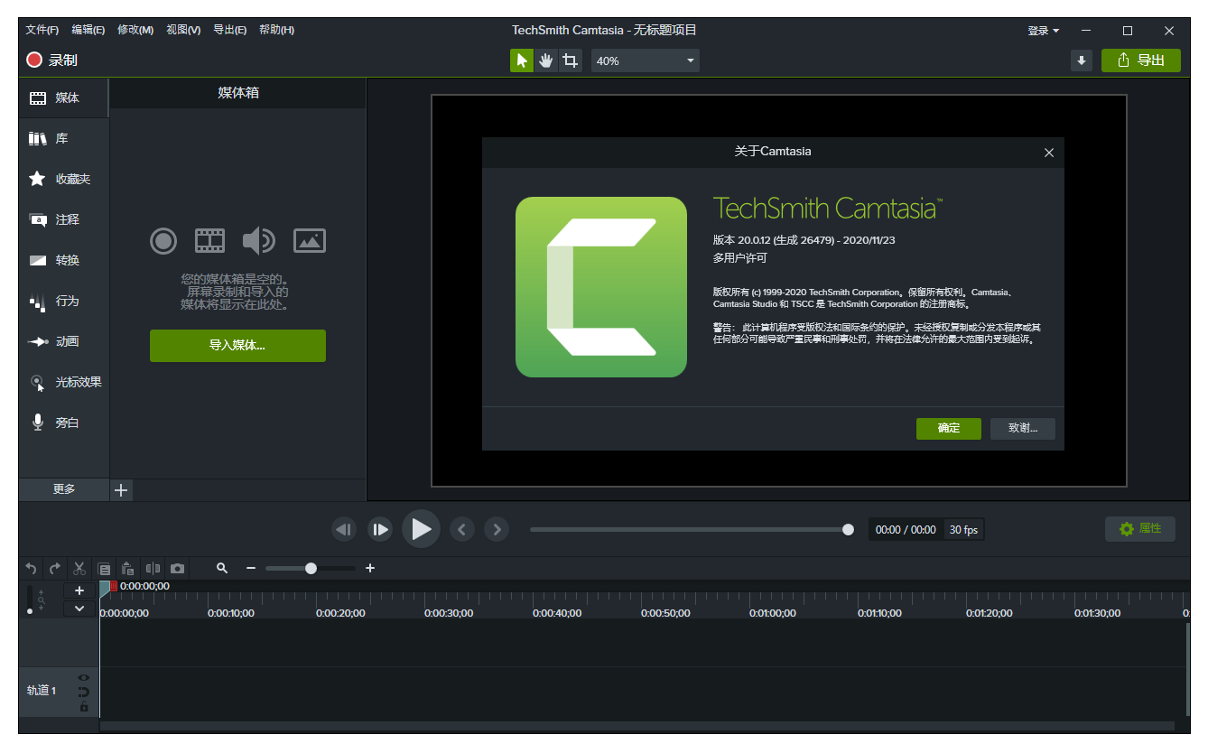The width and height of the screenshot is (1208, 753).
Task: Click the 30 fps frame rate display
Action: coord(963,530)
